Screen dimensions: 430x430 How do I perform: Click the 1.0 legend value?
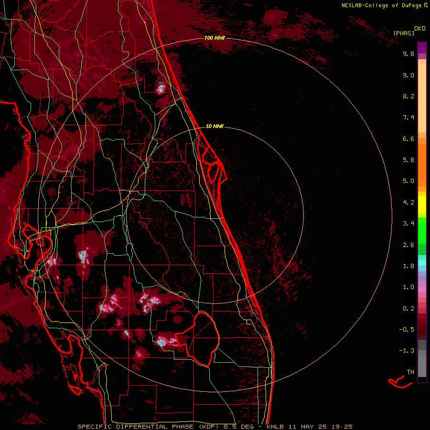408,287
